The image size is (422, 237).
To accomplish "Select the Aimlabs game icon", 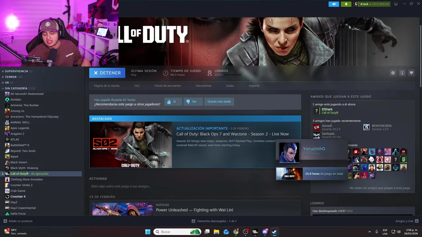I will point(7,99).
